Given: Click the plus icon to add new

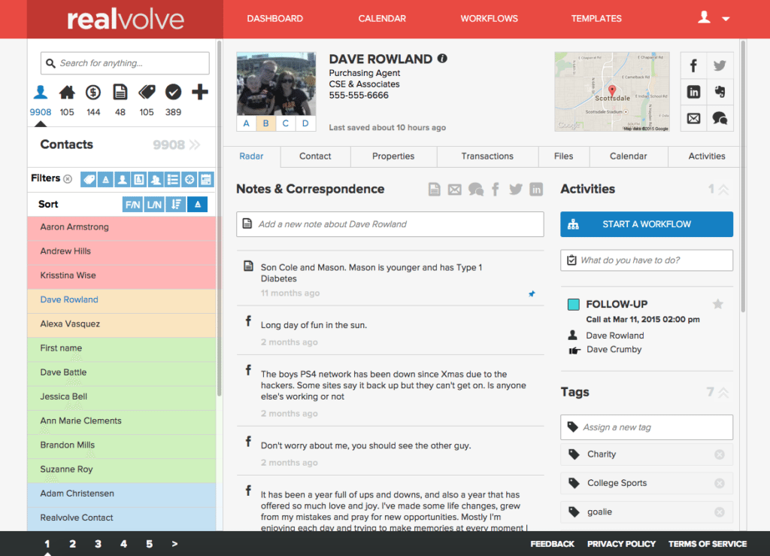Looking at the screenshot, I should point(199,93).
